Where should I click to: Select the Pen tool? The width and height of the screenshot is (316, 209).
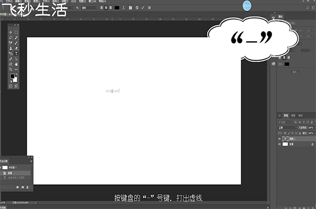click(x=11, y=59)
